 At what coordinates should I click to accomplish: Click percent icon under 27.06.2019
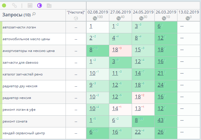[x=118, y=18]
